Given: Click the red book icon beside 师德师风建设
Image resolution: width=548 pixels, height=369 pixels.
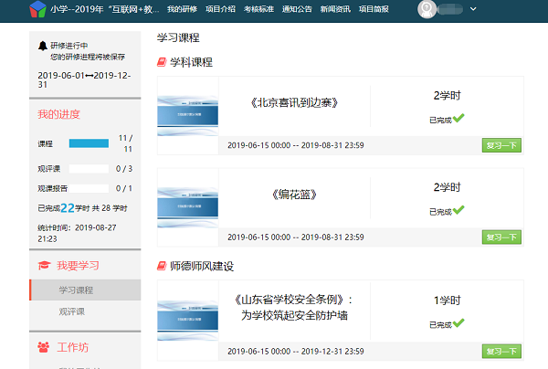Looking at the screenshot, I should coord(162,267).
